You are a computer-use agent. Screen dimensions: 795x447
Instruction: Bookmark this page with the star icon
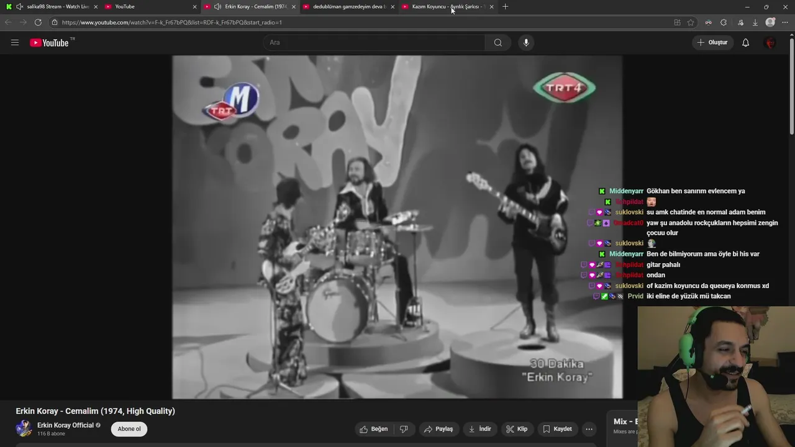(x=691, y=22)
